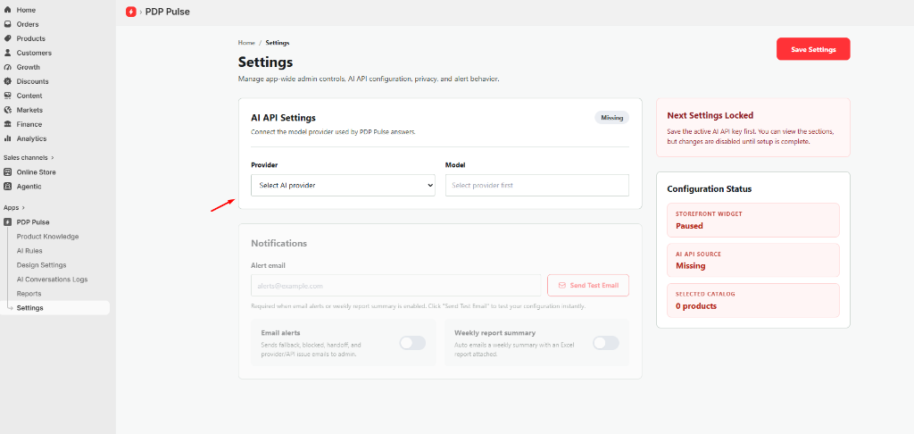Click the Missing status badge

[612, 118]
